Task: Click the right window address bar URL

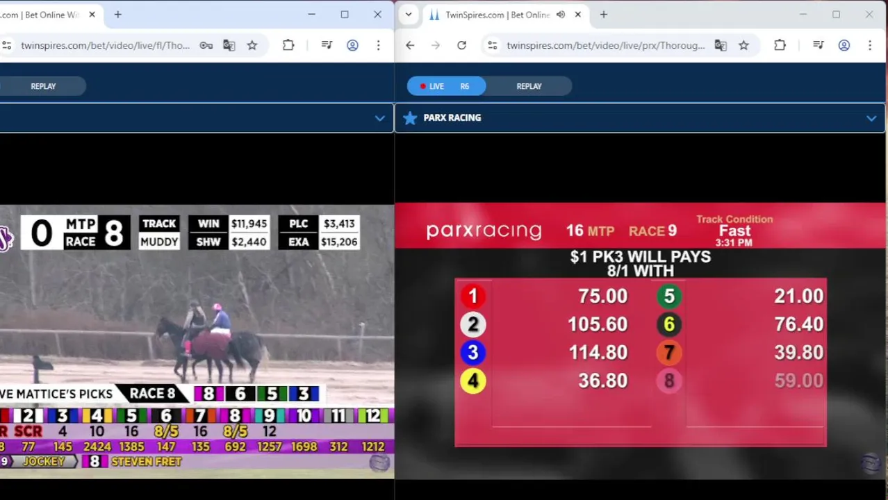Action: [606, 45]
